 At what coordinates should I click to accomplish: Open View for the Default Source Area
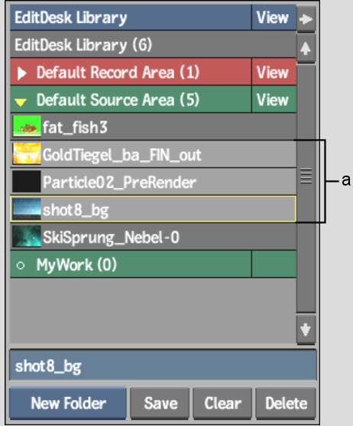(x=274, y=99)
